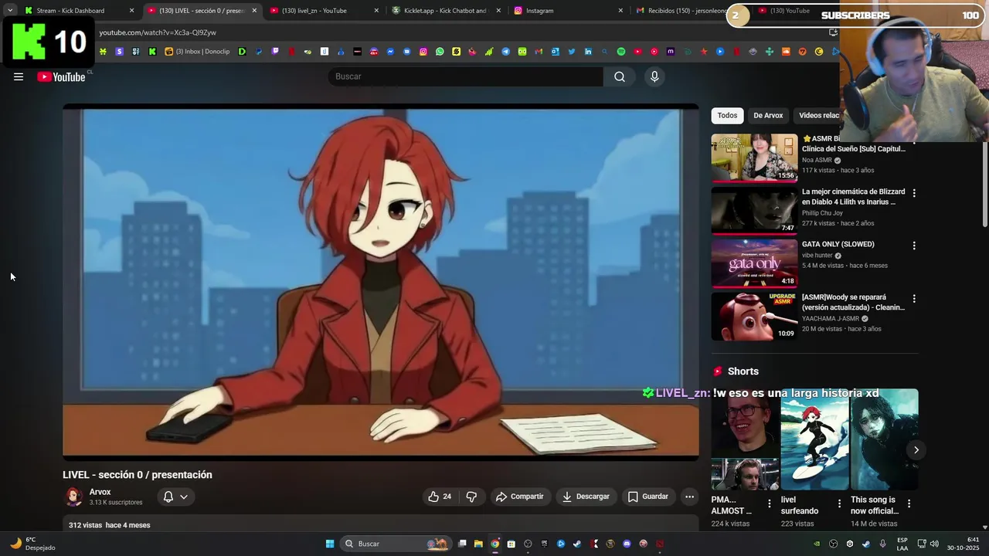
Task: Open options for Woody ASMR video
Action: [x=914, y=299]
